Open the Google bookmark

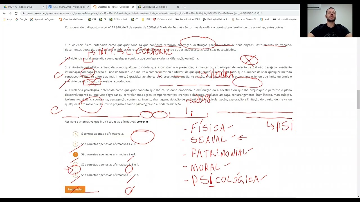point(21,19)
